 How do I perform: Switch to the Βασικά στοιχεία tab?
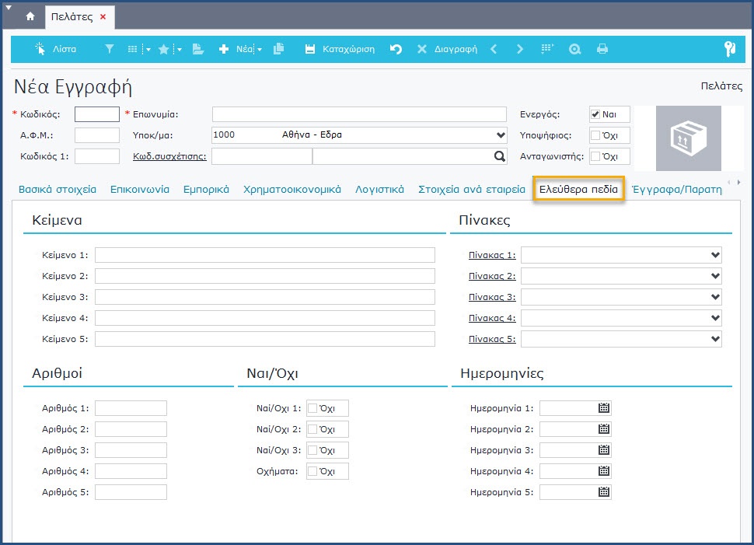(x=58, y=189)
